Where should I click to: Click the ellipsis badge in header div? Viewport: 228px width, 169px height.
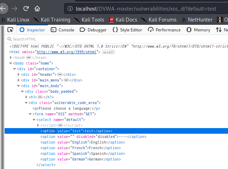coord(60,74)
